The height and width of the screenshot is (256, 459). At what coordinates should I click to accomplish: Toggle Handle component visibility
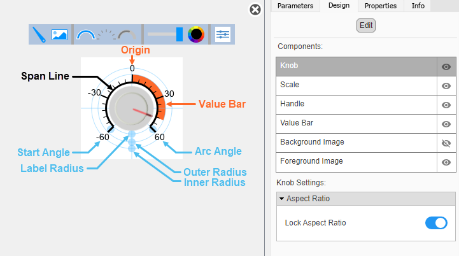coord(446,104)
